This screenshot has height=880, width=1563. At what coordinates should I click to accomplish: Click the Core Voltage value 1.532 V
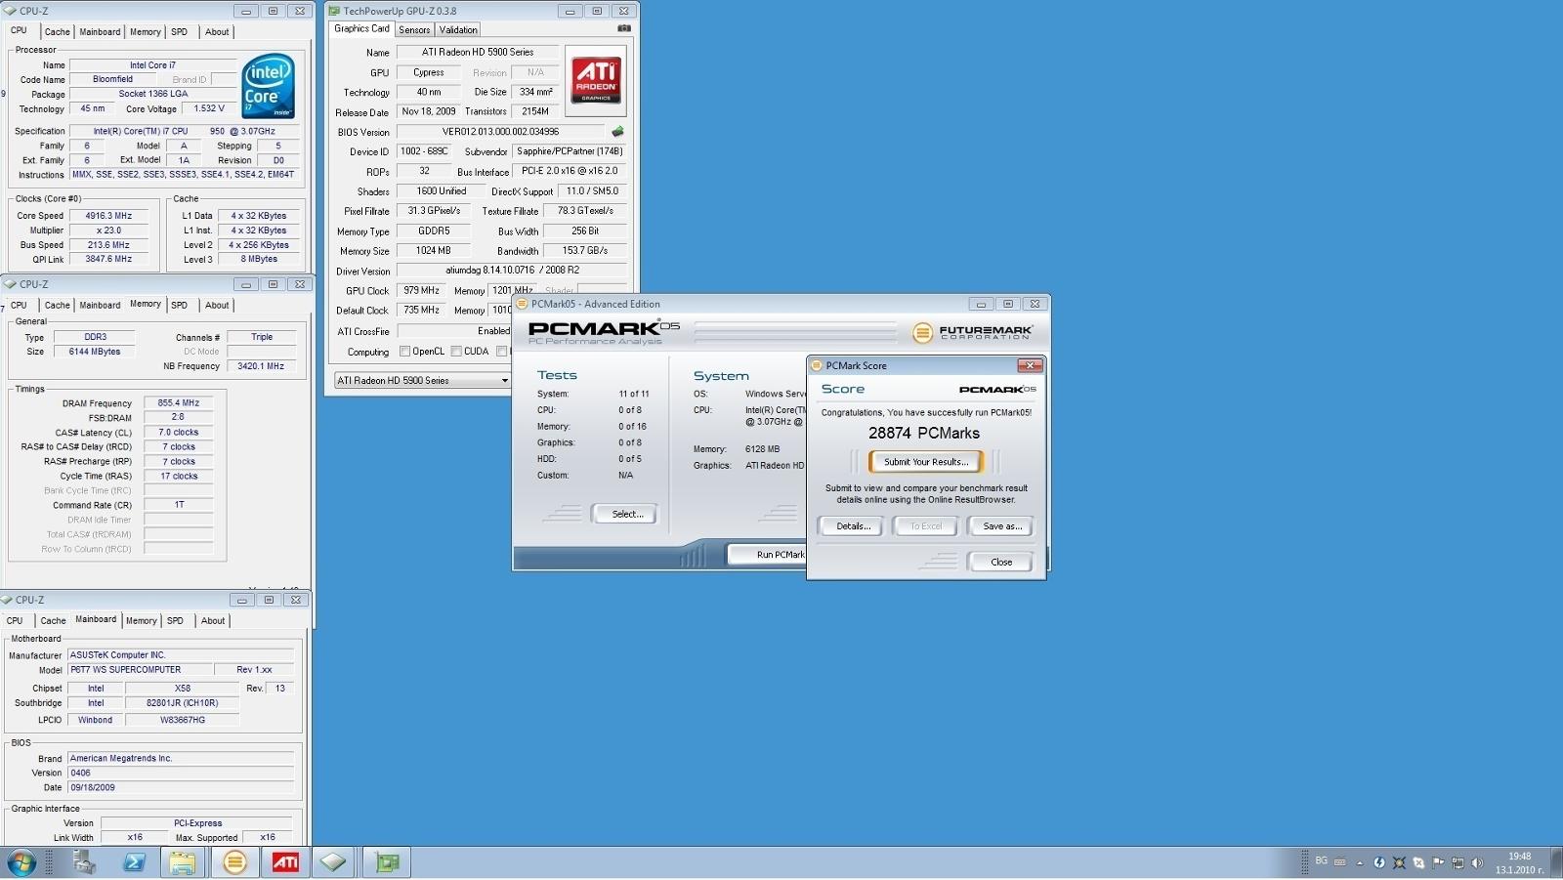point(208,109)
